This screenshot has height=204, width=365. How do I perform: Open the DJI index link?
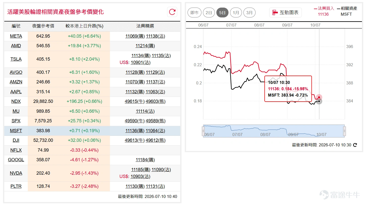[16, 140]
